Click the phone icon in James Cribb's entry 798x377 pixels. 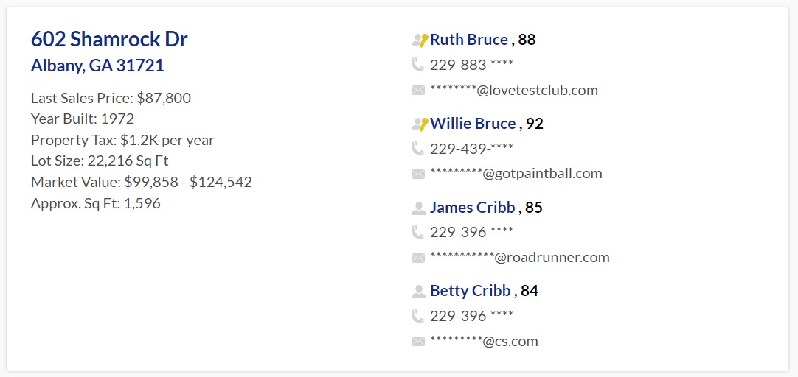[417, 232]
